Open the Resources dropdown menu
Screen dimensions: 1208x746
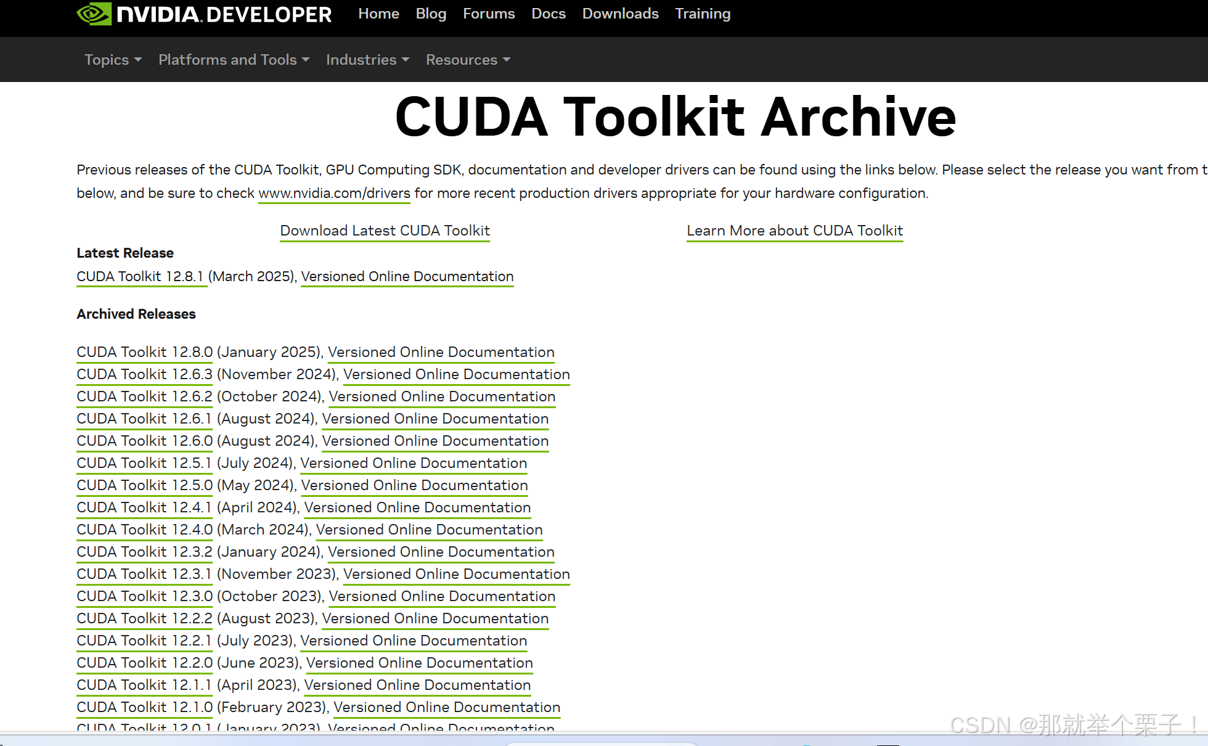click(x=468, y=60)
